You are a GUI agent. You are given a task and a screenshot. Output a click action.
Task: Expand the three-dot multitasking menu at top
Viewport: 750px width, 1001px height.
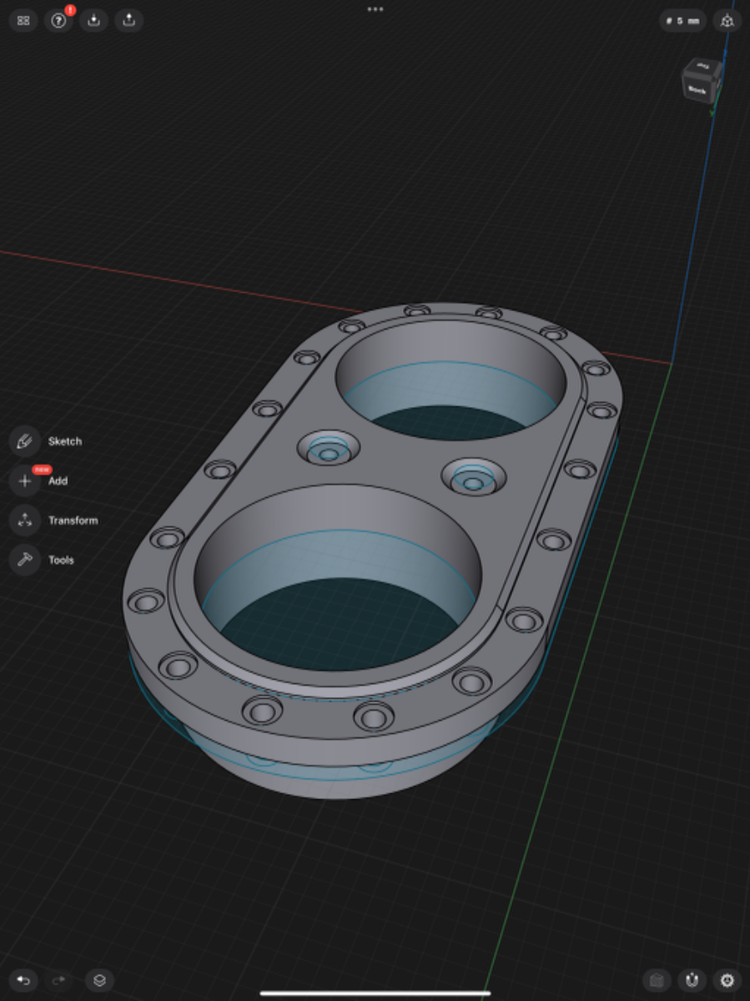click(x=375, y=9)
